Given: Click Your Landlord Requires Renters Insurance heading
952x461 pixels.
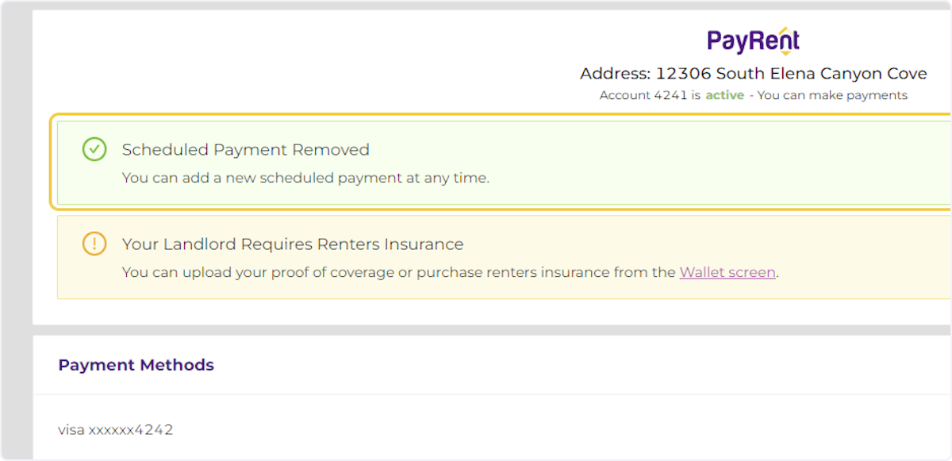Looking at the screenshot, I should click(x=292, y=244).
